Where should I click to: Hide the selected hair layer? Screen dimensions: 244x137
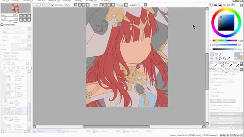[x=8, y=109]
